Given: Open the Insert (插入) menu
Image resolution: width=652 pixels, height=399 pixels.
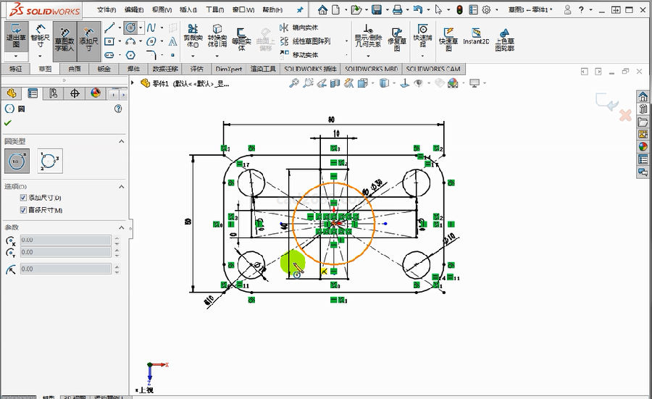Looking at the screenshot, I should 187,10.
